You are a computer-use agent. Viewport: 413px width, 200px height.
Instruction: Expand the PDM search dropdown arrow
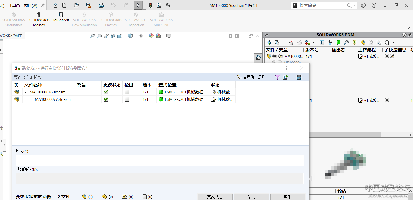pos(393,42)
